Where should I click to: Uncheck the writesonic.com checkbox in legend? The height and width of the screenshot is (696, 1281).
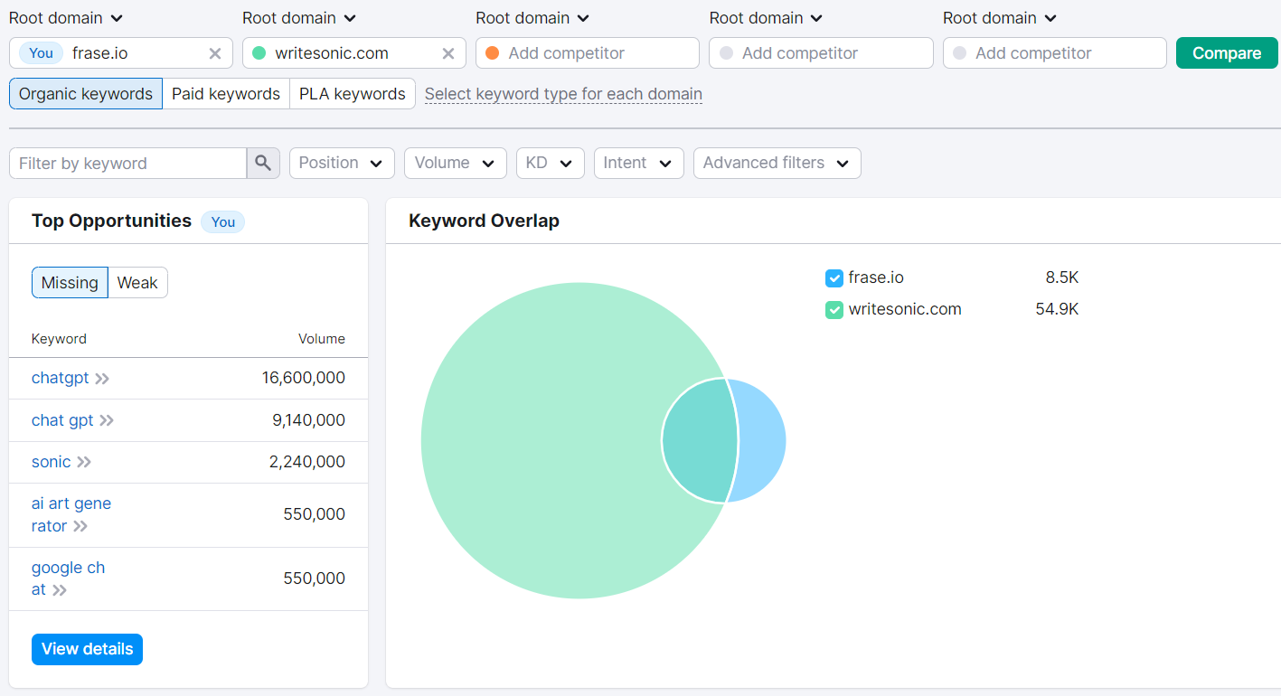(x=834, y=309)
